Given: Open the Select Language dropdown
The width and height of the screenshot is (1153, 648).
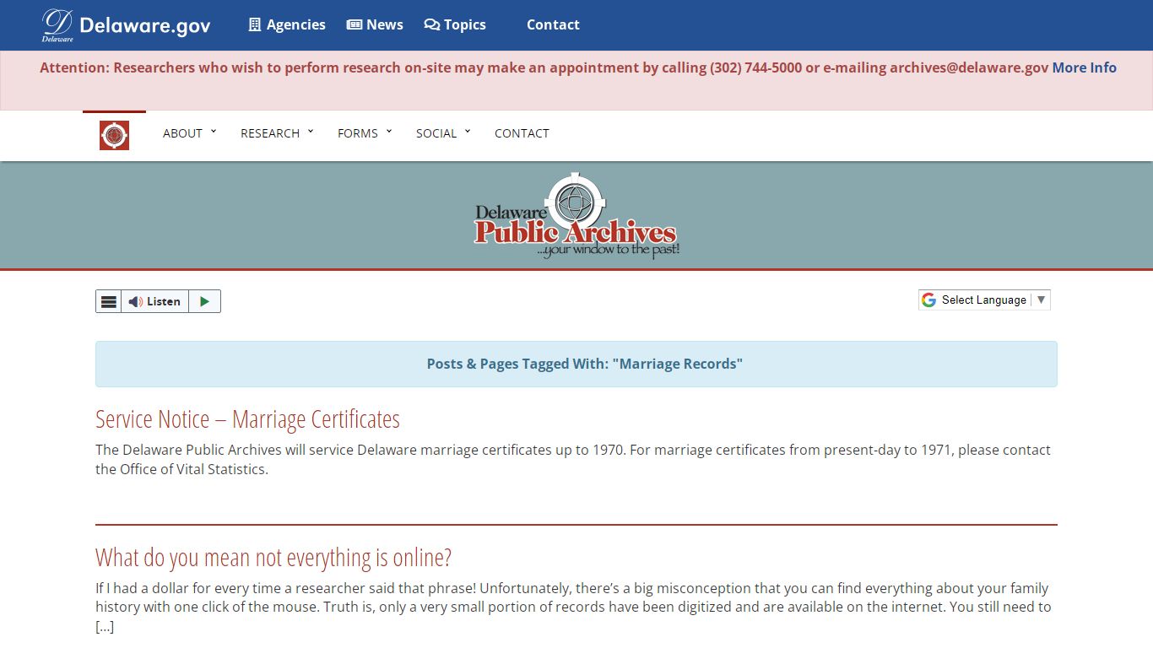Looking at the screenshot, I should (x=984, y=300).
